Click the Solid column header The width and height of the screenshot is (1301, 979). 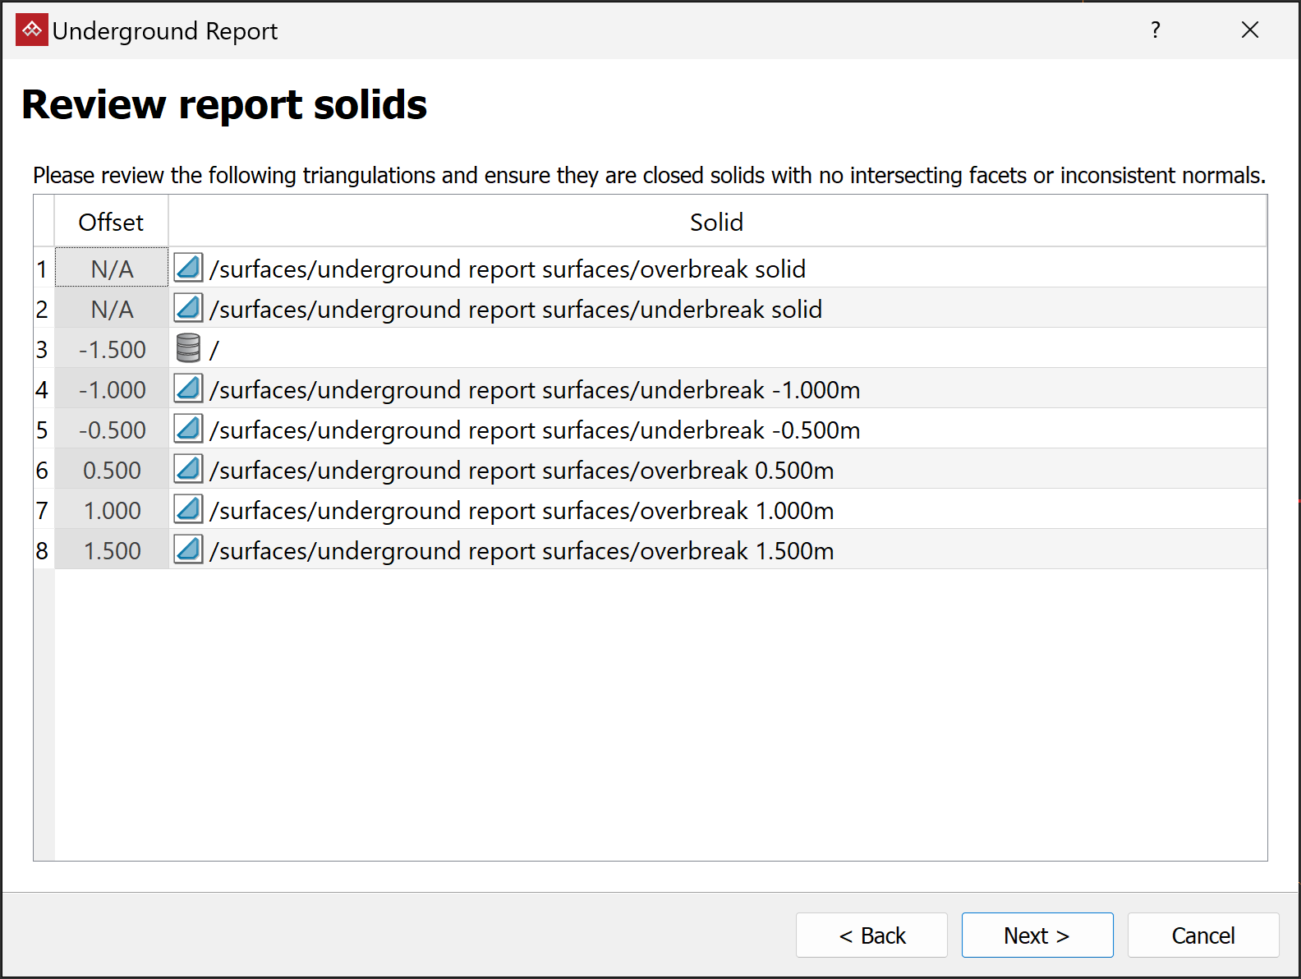pyautogui.click(x=716, y=222)
